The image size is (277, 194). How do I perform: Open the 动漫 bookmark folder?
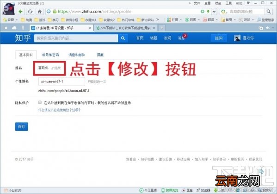click(26, 20)
